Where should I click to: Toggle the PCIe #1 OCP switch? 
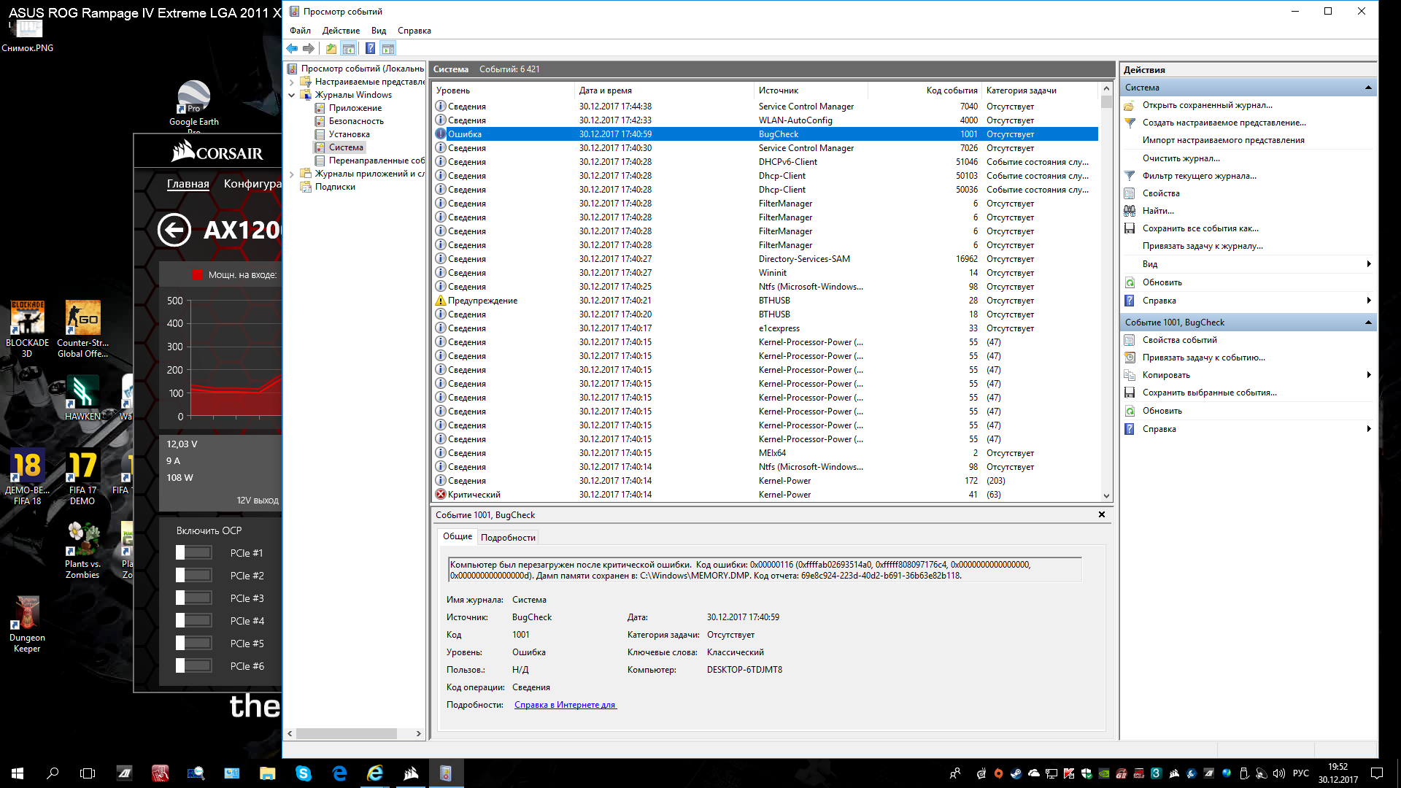[x=193, y=553]
